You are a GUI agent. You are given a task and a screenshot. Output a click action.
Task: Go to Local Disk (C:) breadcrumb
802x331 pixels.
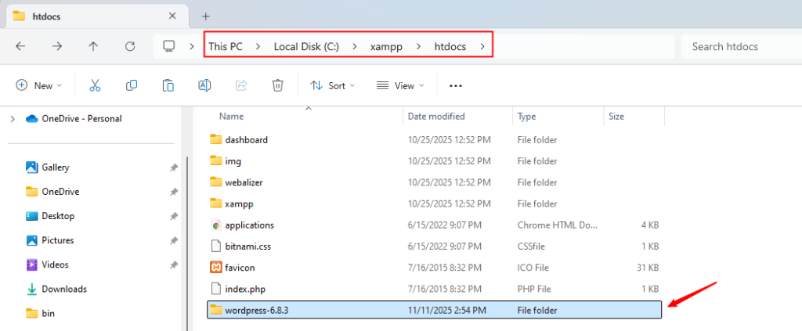pos(306,46)
